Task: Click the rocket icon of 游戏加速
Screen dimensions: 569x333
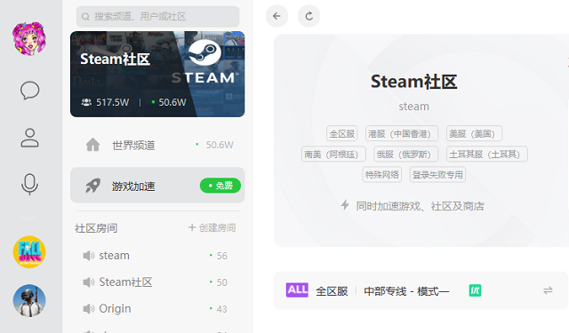Action: [x=92, y=186]
